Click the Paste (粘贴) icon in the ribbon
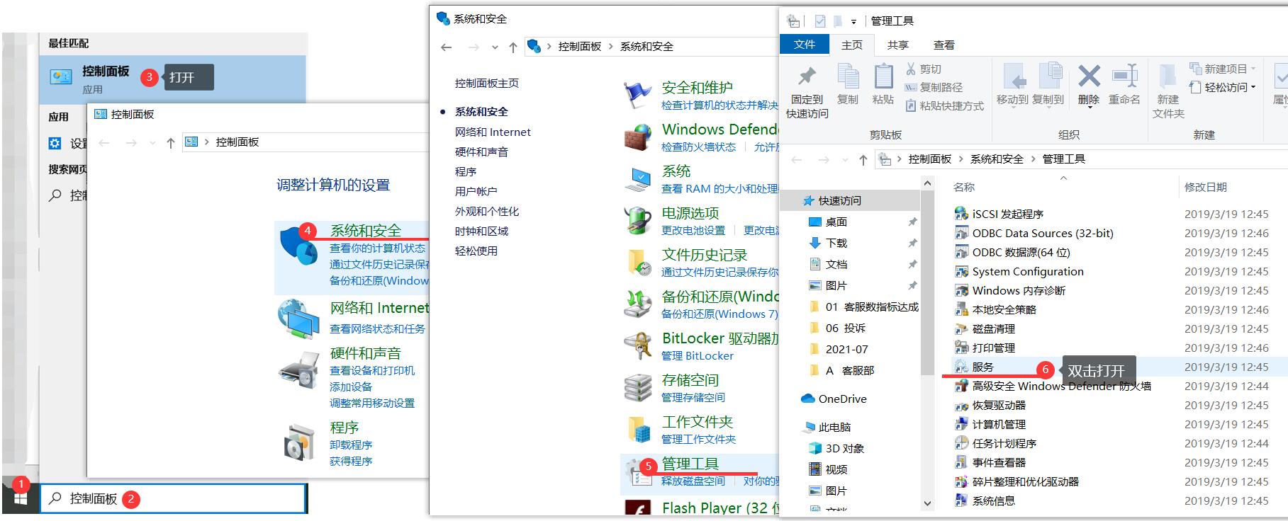Viewport: 1288px width, 521px height. [x=883, y=76]
